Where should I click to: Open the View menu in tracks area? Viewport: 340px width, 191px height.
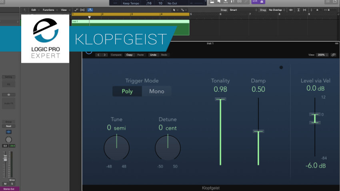coord(66,10)
